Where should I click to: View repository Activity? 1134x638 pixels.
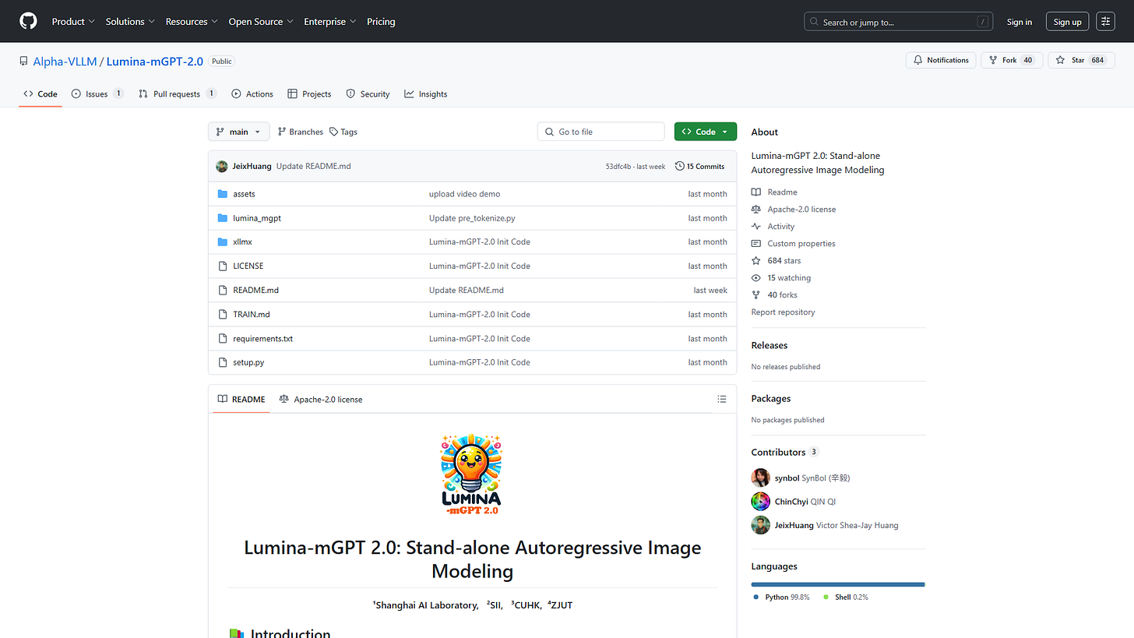773,226
